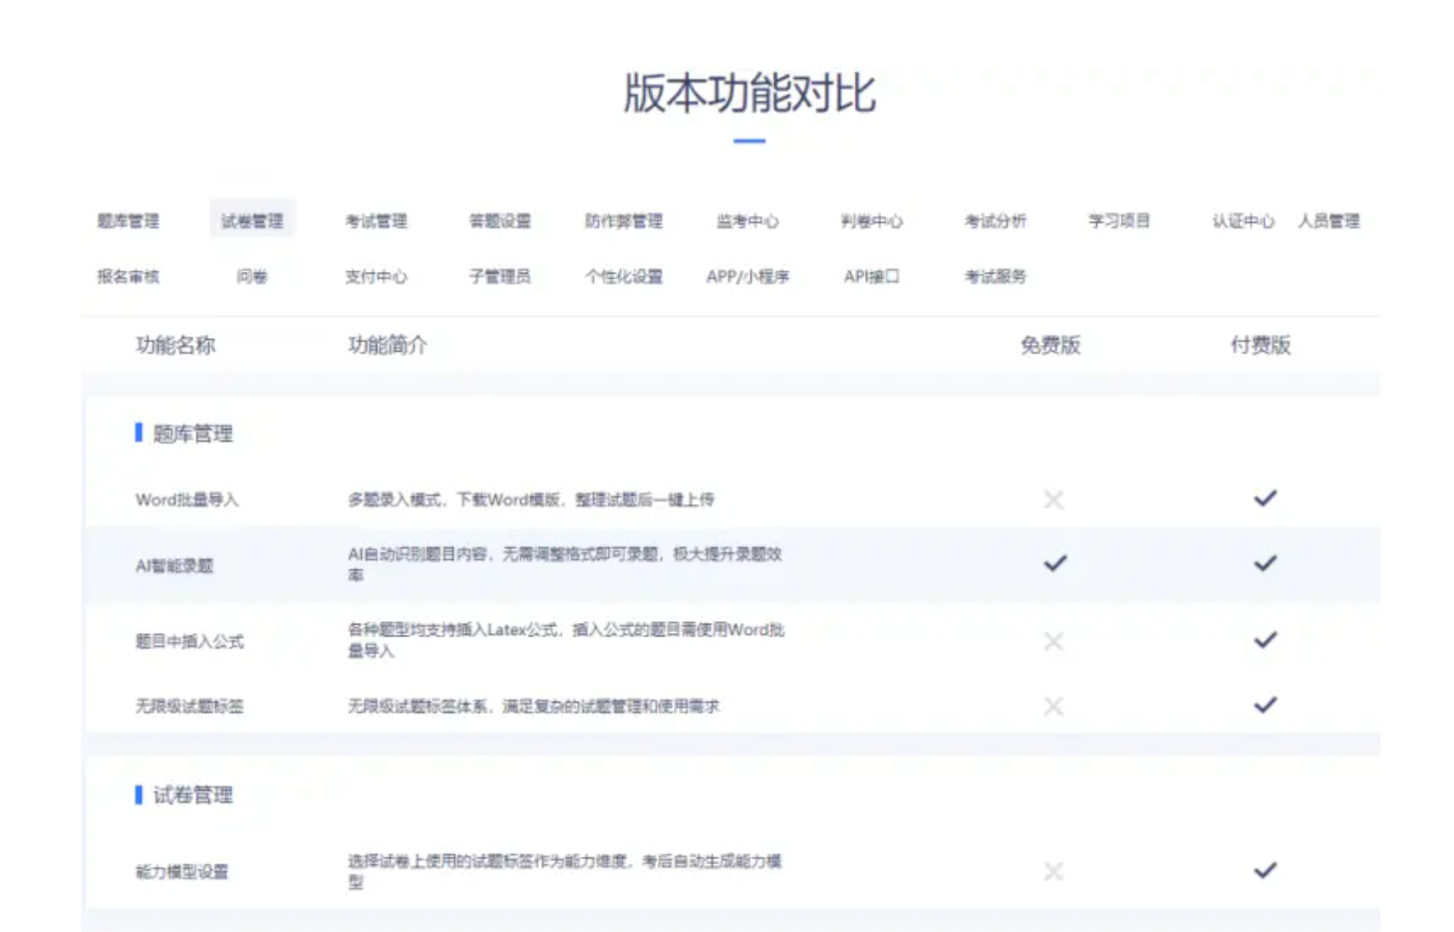
Task: Select the 报名审核 tab
Action: [128, 277]
